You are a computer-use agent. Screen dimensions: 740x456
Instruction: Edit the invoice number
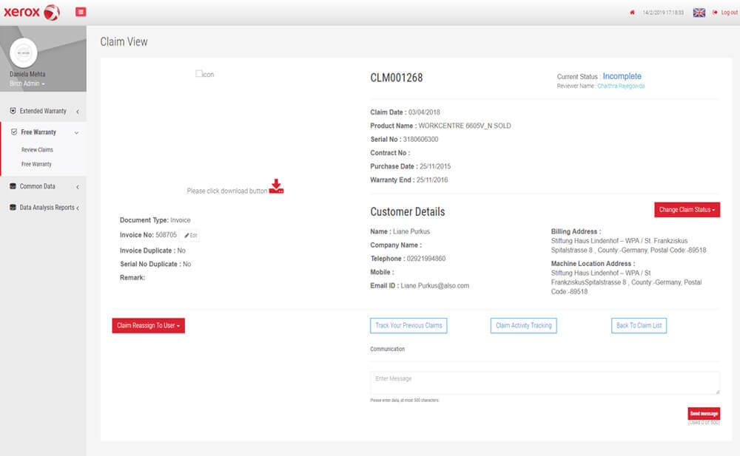click(191, 235)
